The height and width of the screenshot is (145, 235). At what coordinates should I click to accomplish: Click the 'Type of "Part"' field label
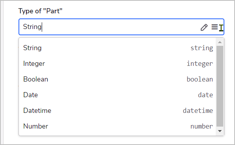[x=40, y=11]
